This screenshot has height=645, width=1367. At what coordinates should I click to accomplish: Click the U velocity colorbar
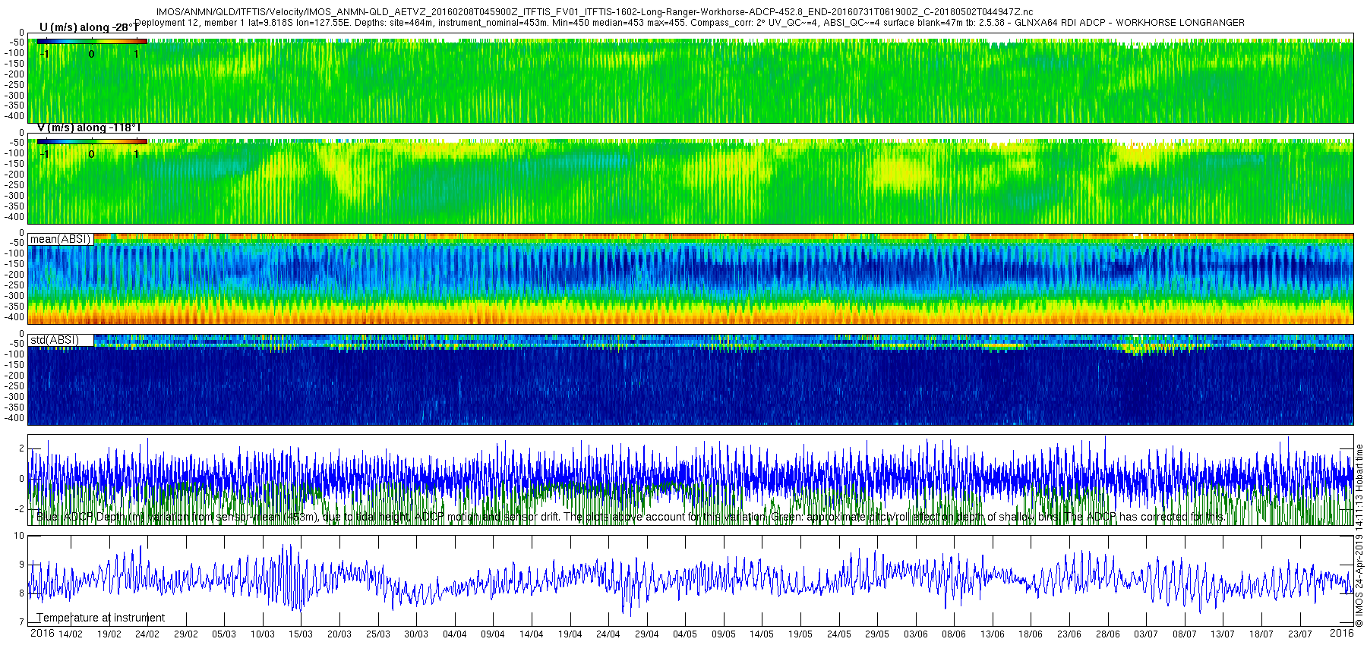[92, 41]
